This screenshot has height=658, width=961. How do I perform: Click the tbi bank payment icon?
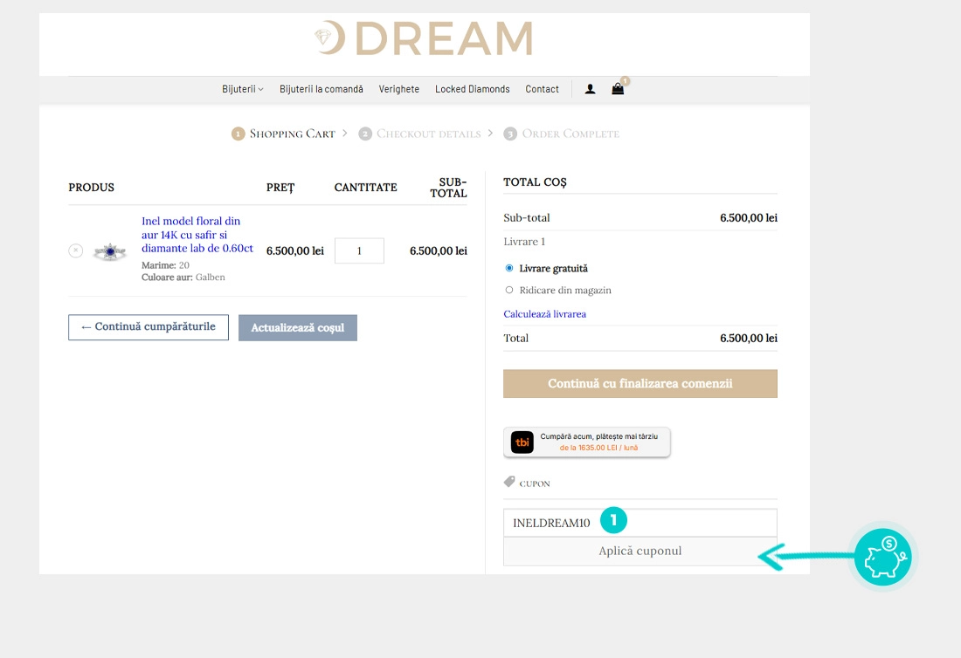(x=522, y=442)
